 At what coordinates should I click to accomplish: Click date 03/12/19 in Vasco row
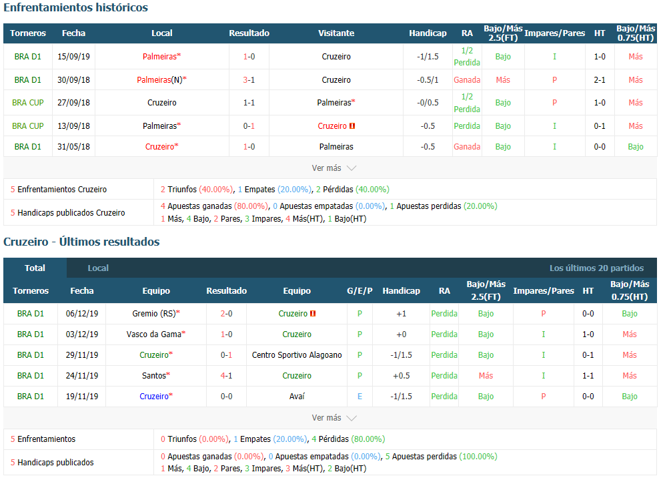(82, 334)
